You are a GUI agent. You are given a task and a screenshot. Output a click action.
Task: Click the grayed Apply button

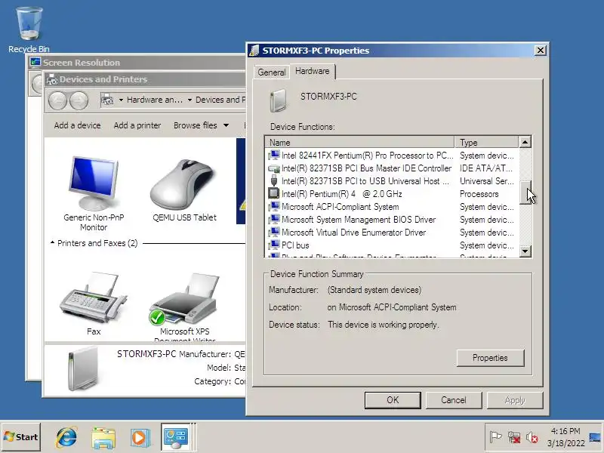click(x=515, y=400)
